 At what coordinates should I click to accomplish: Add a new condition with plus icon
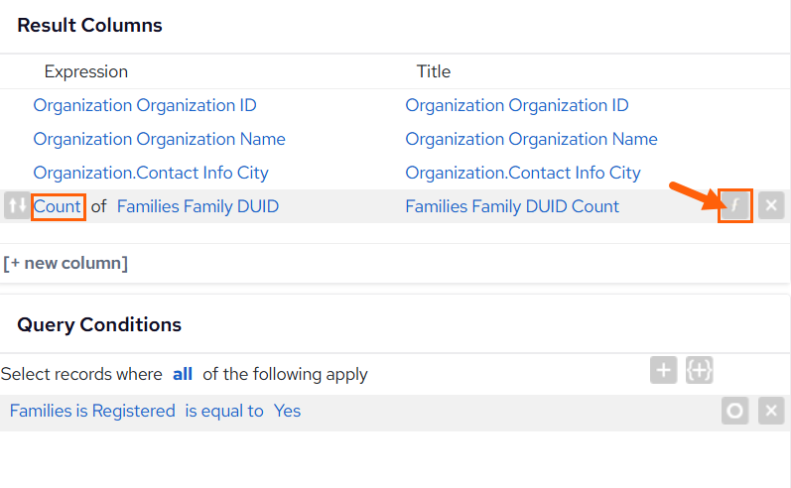(663, 370)
